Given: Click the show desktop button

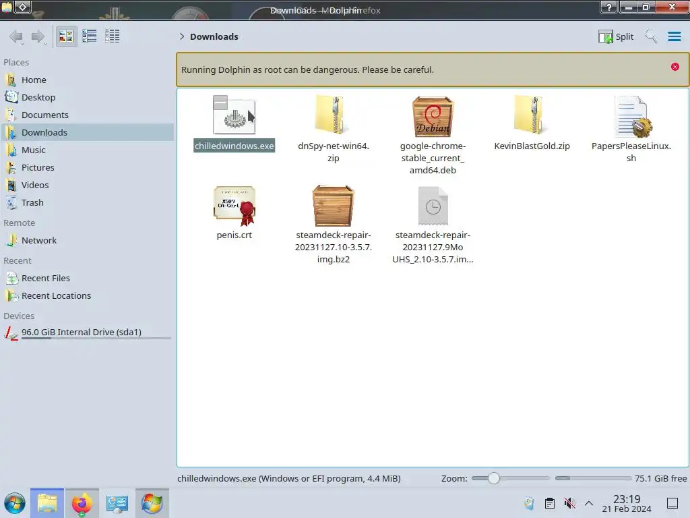Looking at the screenshot, I should 672,503.
